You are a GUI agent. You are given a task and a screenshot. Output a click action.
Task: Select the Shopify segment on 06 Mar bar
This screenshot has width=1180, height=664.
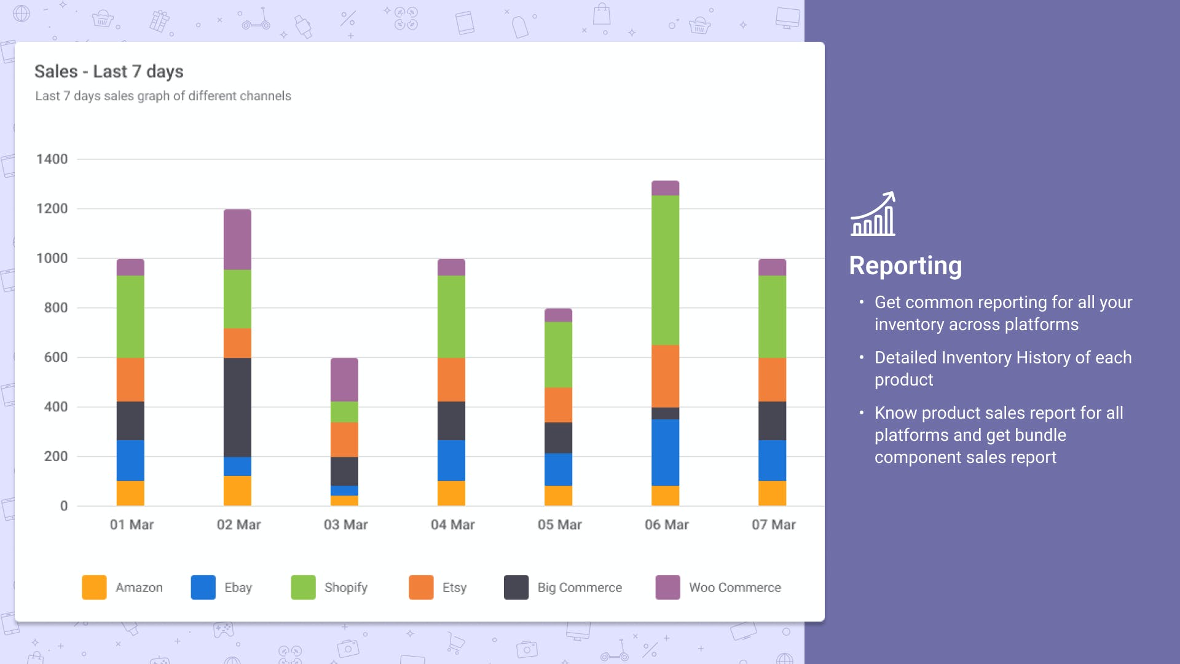(665, 269)
